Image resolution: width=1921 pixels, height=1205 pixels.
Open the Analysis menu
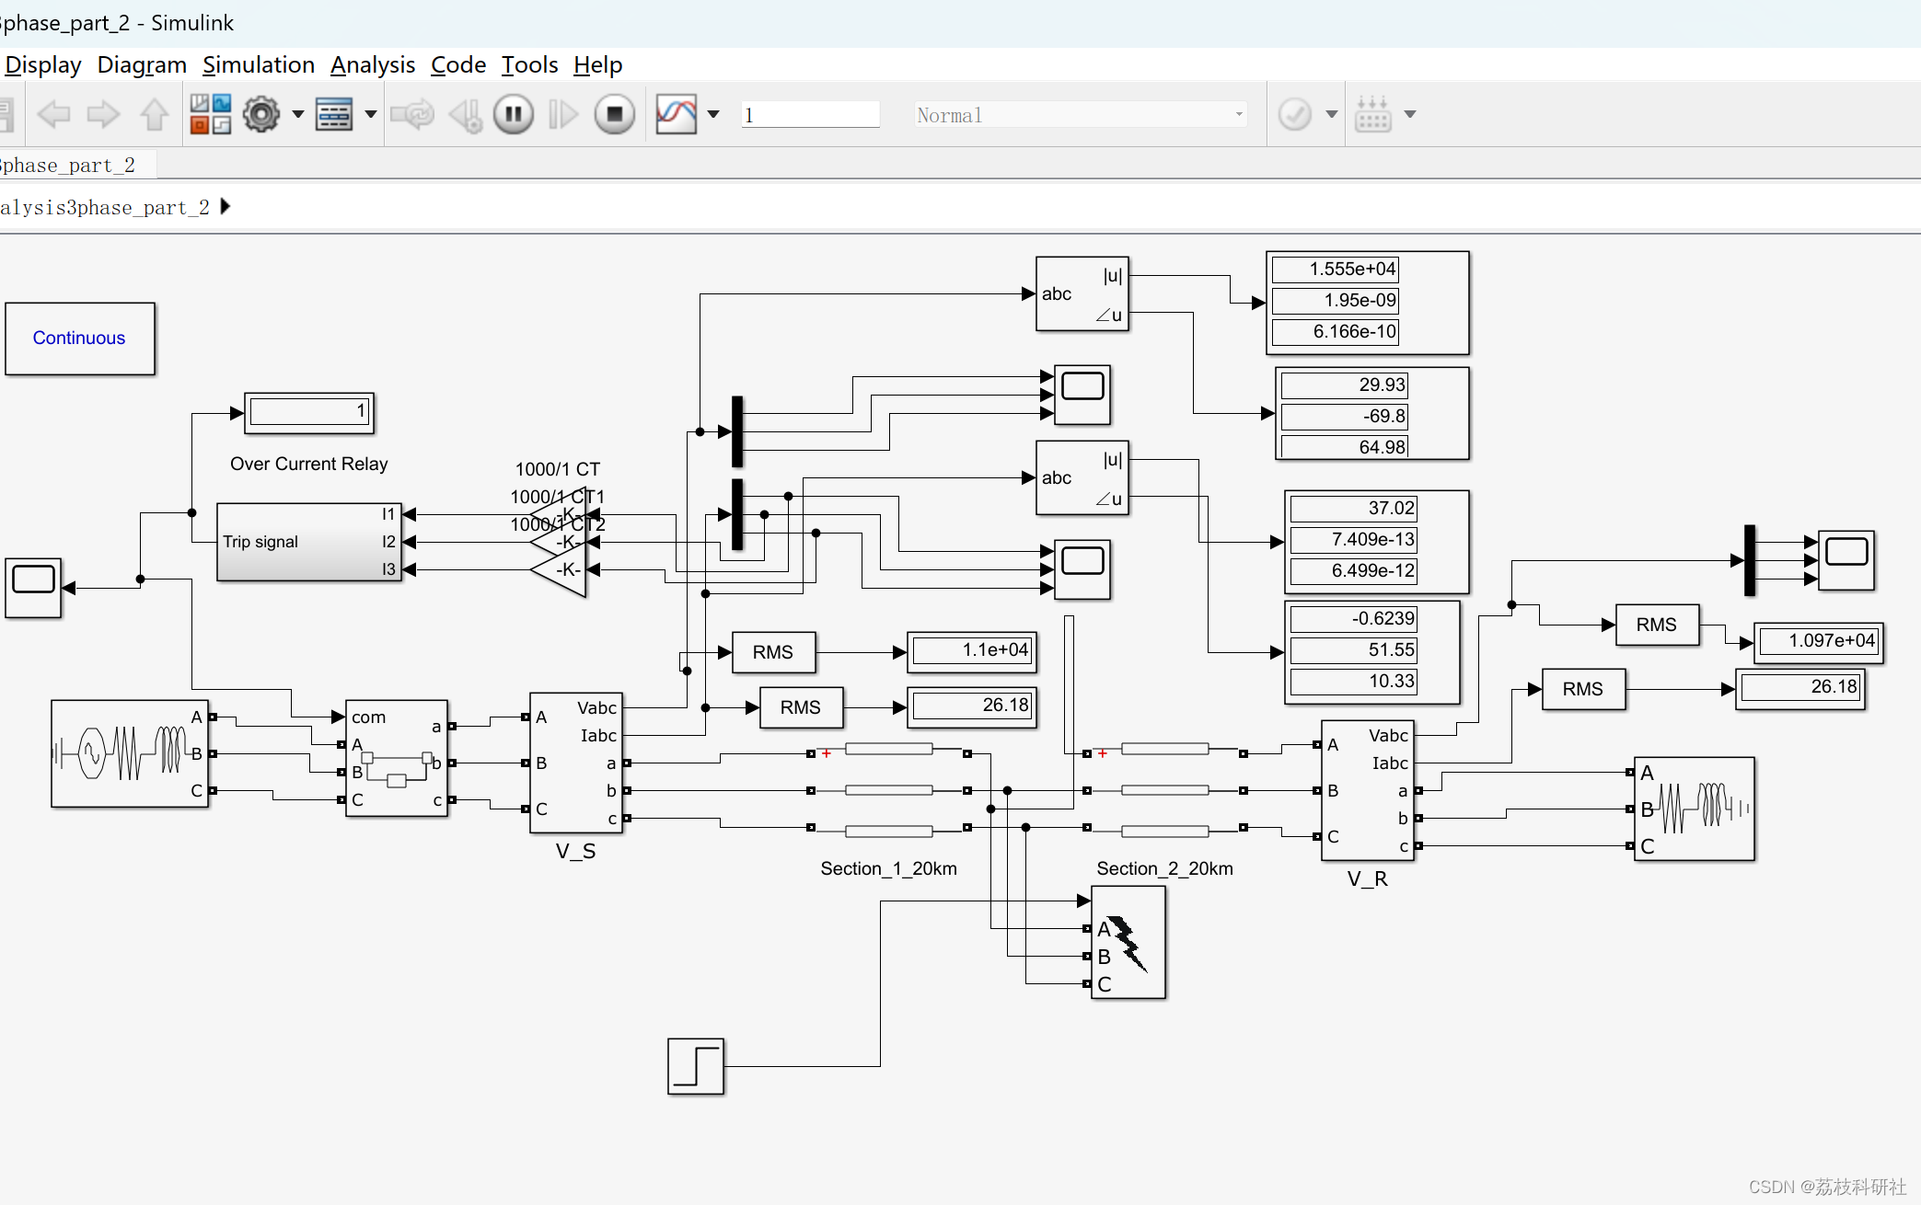pos(373,65)
